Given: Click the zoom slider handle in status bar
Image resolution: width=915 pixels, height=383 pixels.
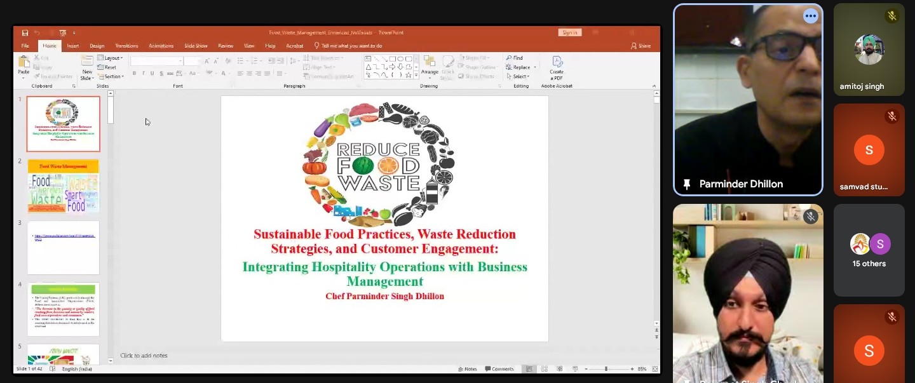Looking at the screenshot, I should coord(606,369).
